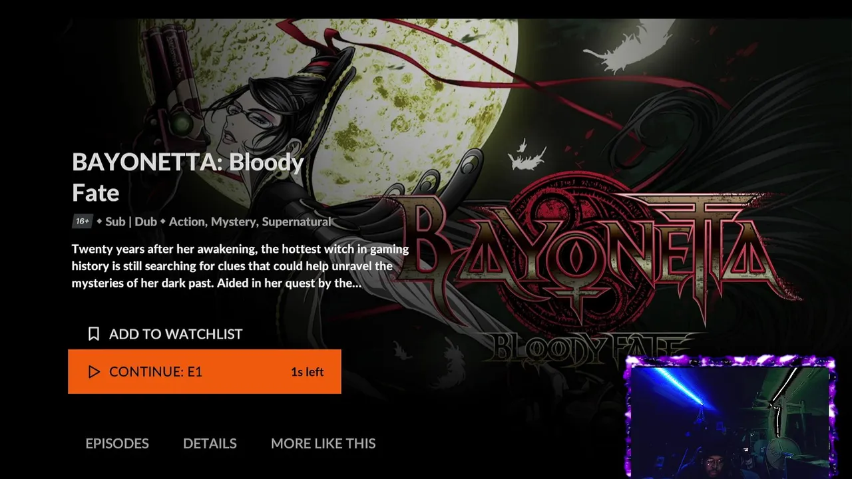Select the Action genre tag
The height and width of the screenshot is (479, 852).
point(187,222)
